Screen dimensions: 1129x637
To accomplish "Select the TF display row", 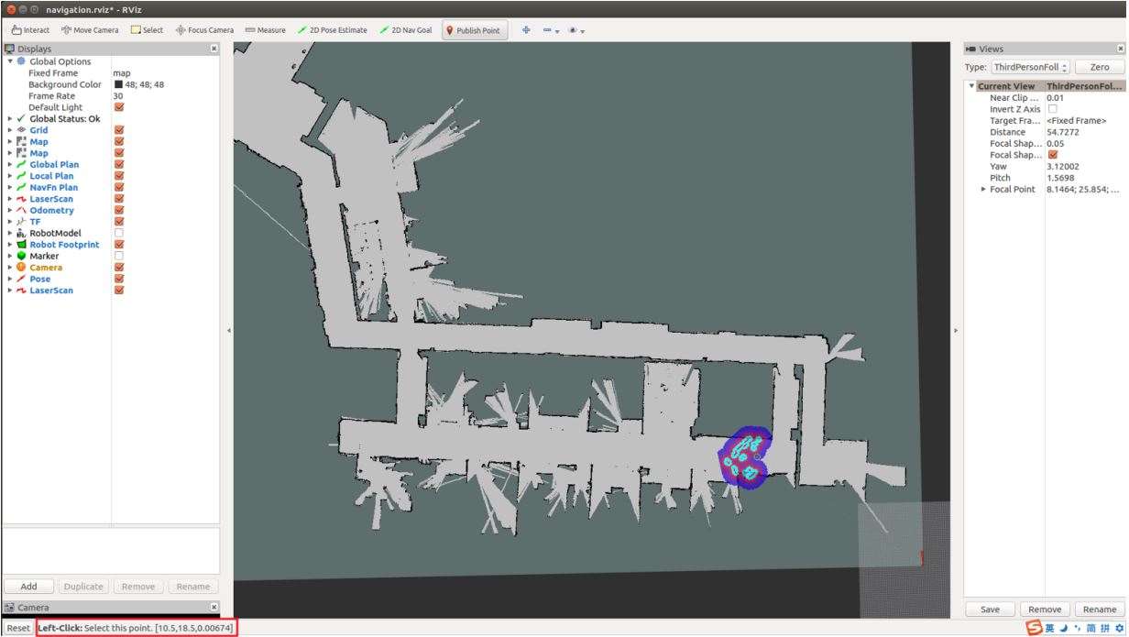I will click(110, 222).
